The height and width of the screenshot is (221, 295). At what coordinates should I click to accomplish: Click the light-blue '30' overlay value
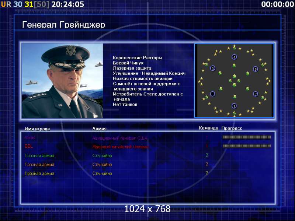[x=18, y=4]
